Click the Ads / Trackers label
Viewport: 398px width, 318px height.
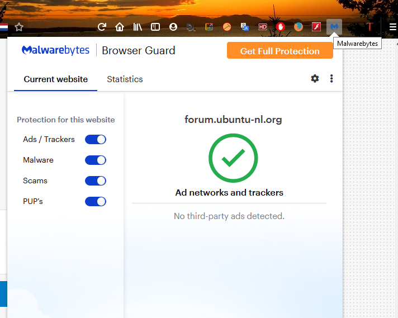click(49, 139)
